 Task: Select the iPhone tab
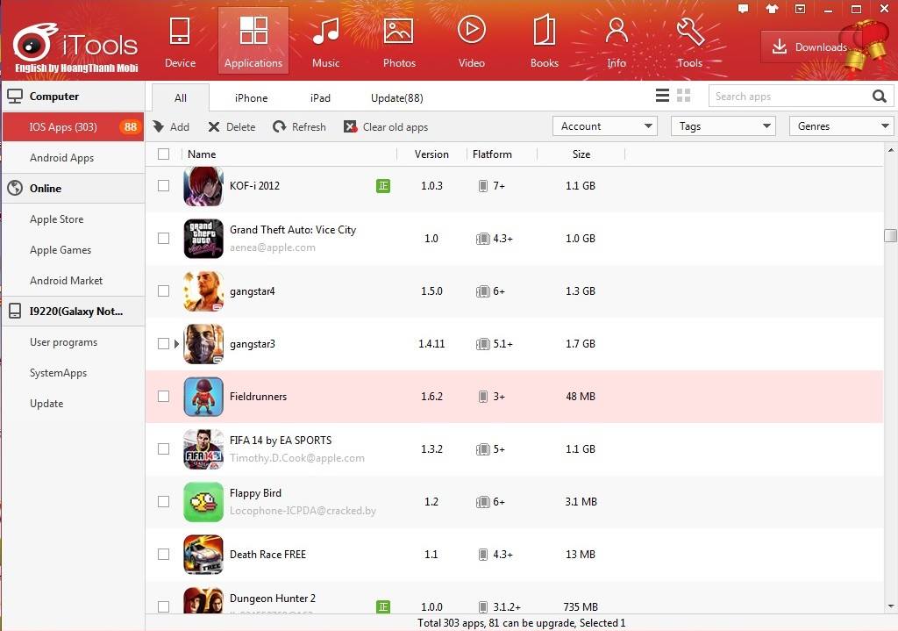[x=251, y=98]
